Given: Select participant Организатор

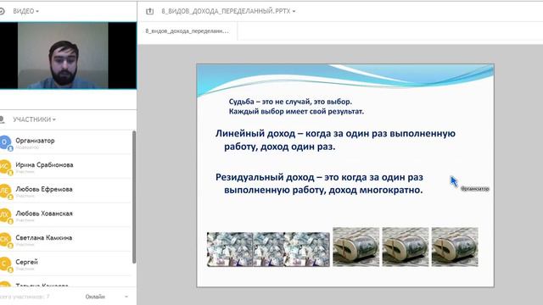Looking at the screenshot, I should click(x=66, y=142).
